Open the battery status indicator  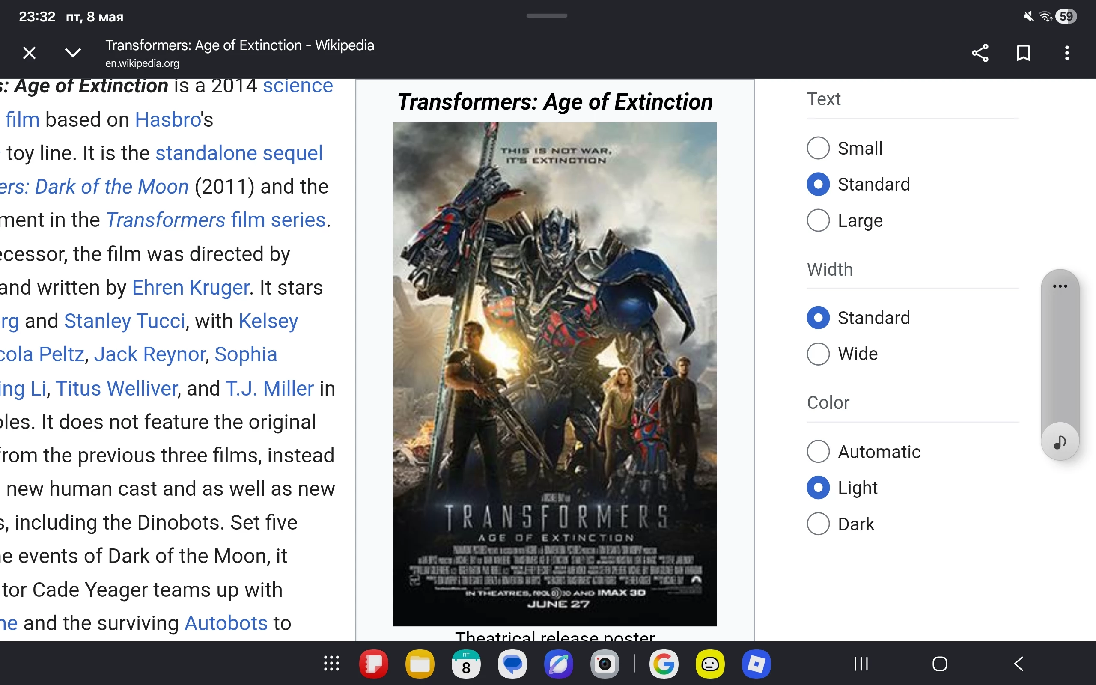(1066, 17)
